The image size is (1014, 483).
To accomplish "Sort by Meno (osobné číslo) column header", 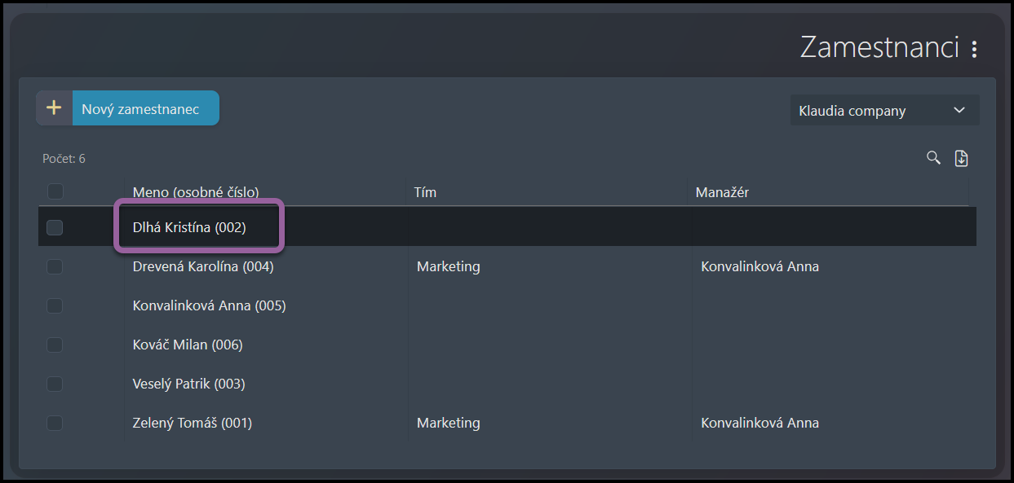I will pyautogui.click(x=196, y=192).
